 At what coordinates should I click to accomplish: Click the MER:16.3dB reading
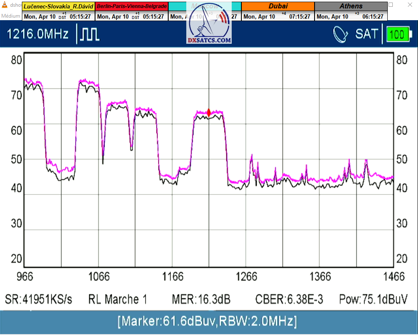(x=201, y=299)
